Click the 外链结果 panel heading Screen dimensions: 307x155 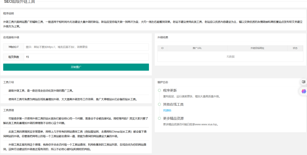tap(163, 37)
